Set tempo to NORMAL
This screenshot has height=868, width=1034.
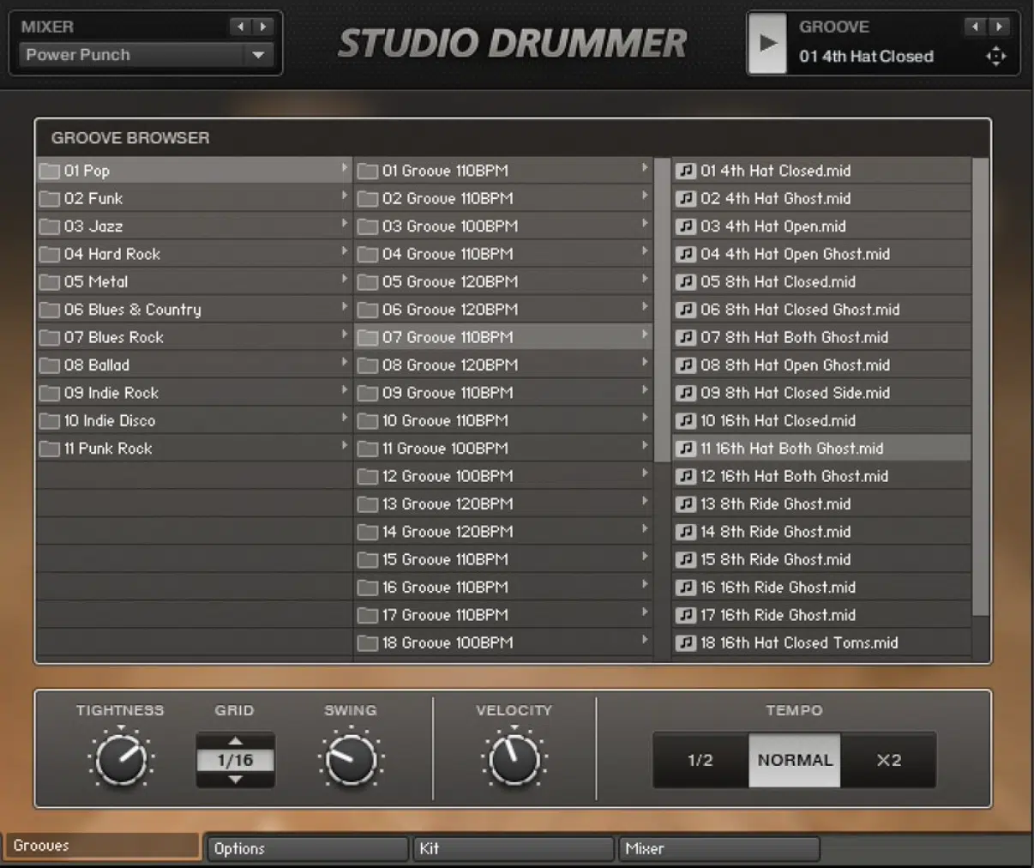point(795,760)
